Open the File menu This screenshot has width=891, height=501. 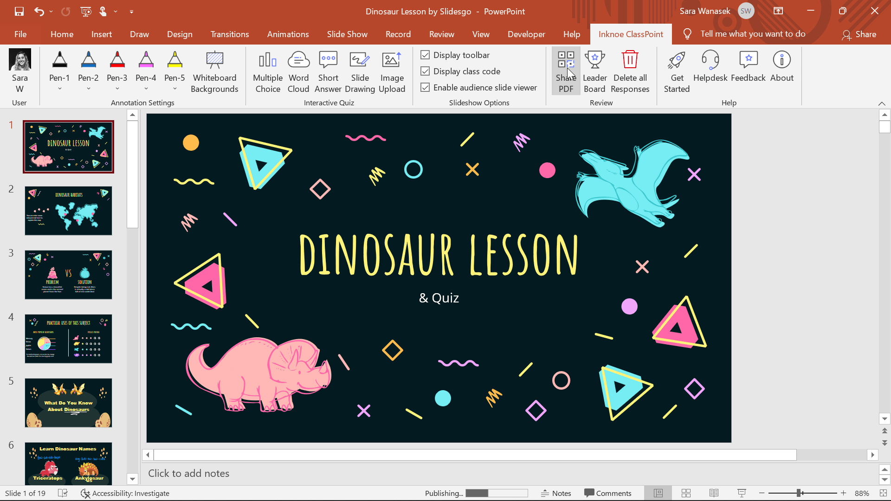click(20, 34)
